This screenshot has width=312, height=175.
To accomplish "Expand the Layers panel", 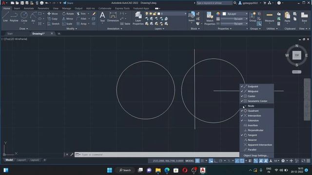I will click(x=159, y=29).
